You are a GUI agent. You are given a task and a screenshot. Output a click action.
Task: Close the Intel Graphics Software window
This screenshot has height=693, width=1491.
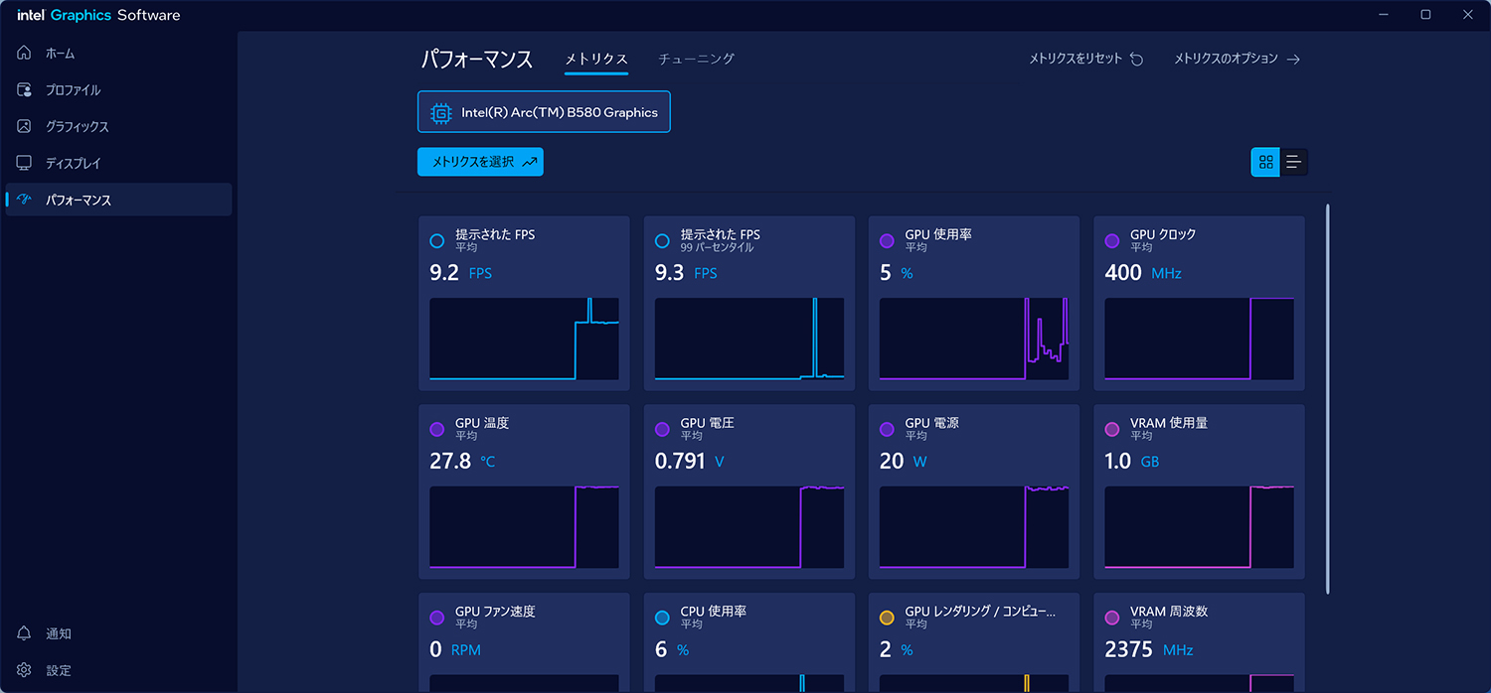(x=1469, y=15)
